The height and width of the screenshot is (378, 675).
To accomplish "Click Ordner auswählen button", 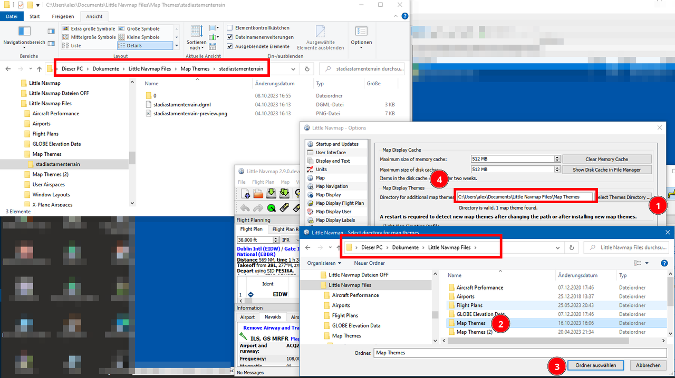I will (596, 365).
